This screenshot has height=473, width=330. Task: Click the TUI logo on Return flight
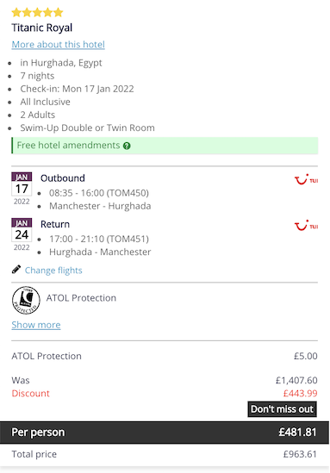(306, 226)
